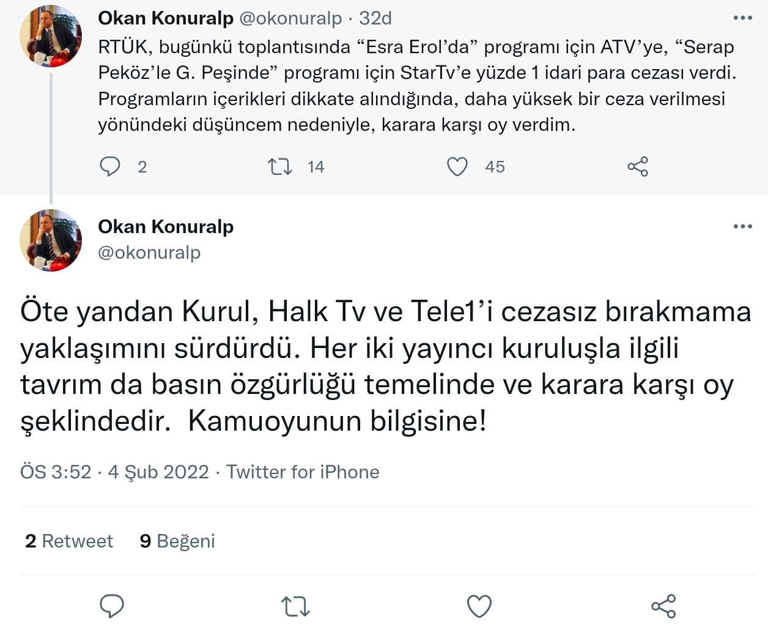
Task: Share the first tweet
Action: click(637, 166)
